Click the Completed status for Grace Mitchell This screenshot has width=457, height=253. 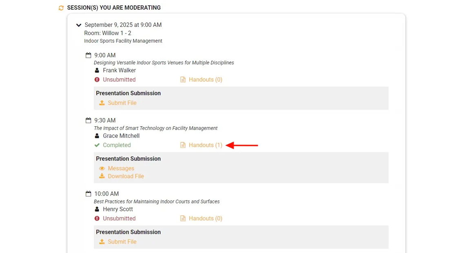pos(117,145)
